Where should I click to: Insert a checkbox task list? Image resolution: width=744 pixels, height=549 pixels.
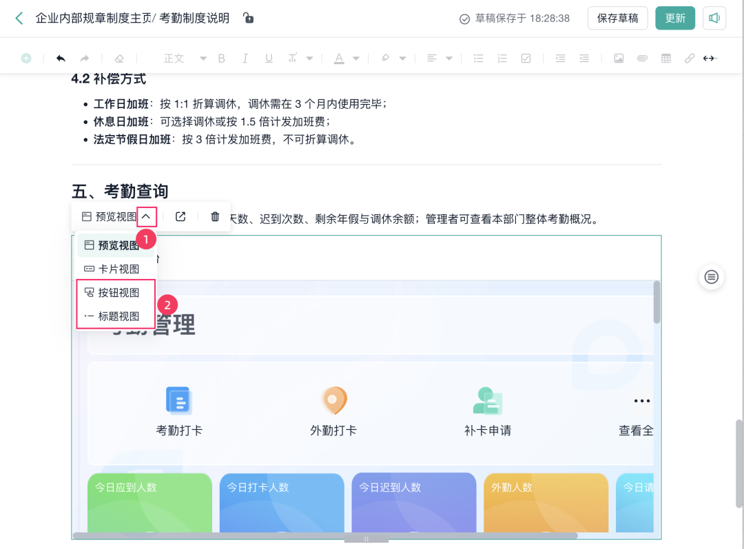coord(526,59)
